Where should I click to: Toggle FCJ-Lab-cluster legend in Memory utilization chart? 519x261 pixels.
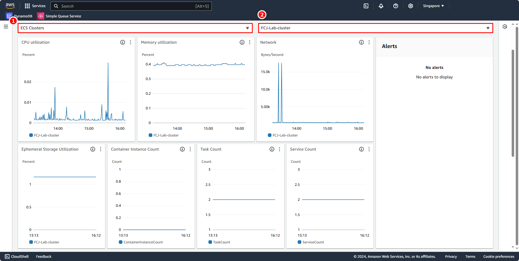click(x=164, y=135)
